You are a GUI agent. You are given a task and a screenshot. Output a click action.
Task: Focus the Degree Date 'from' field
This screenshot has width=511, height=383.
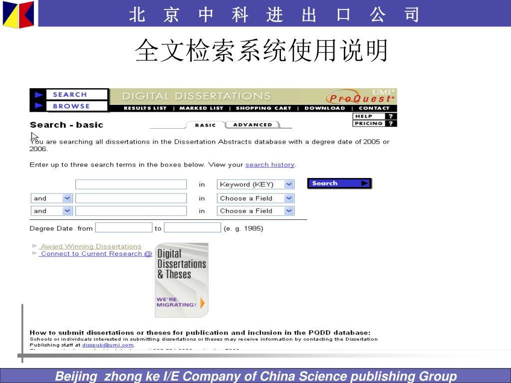pyautogui.click(x=124, y=227)
